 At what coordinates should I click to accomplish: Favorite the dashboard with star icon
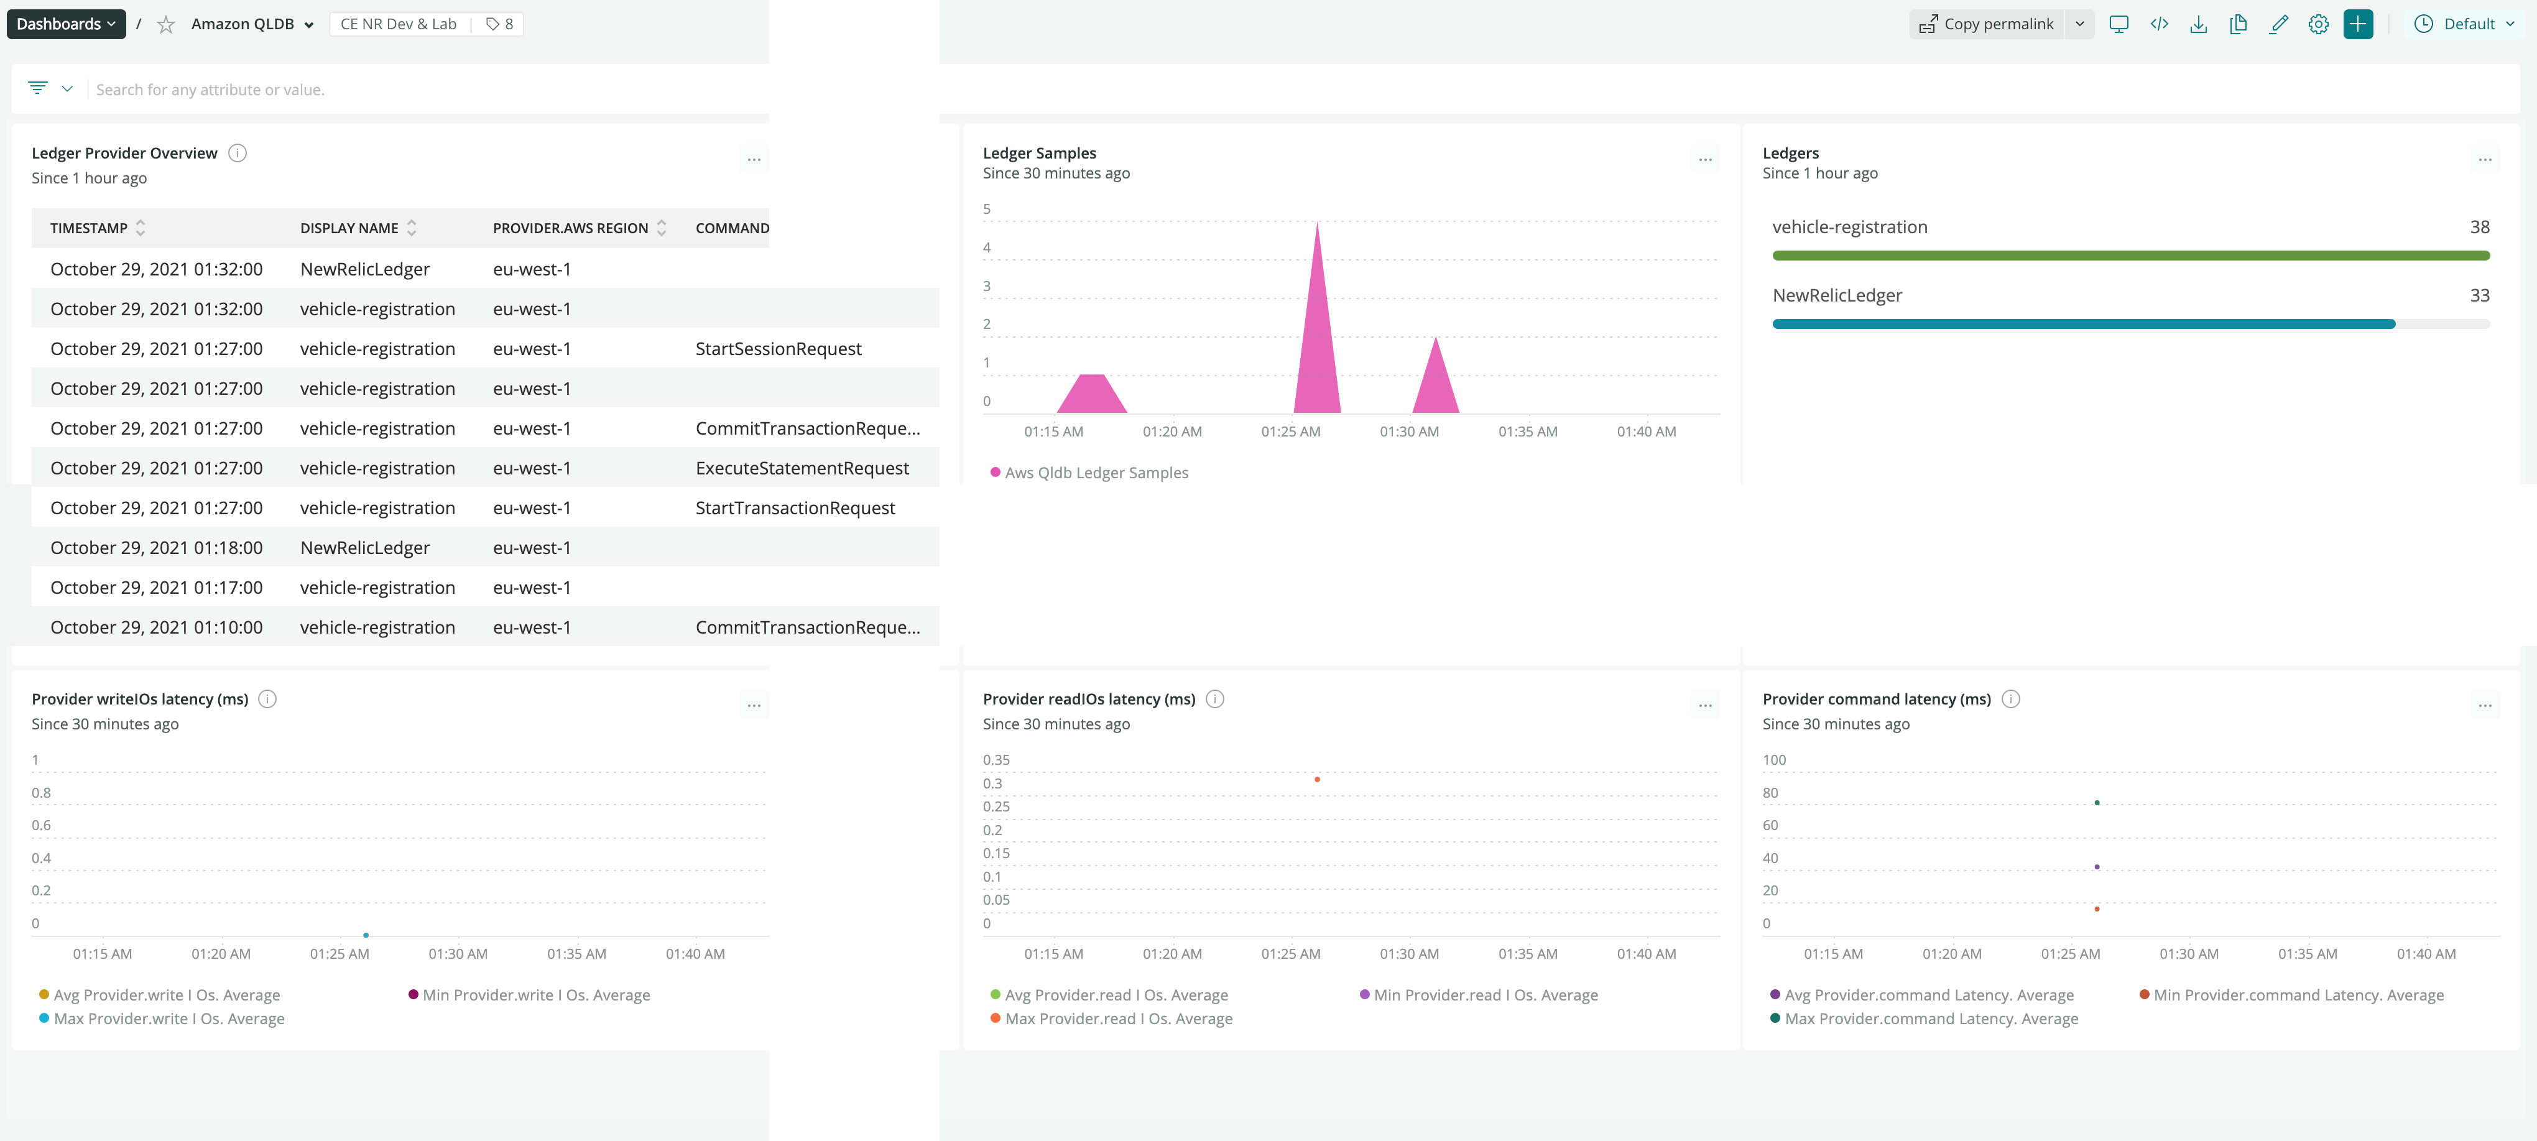(167, 25)
